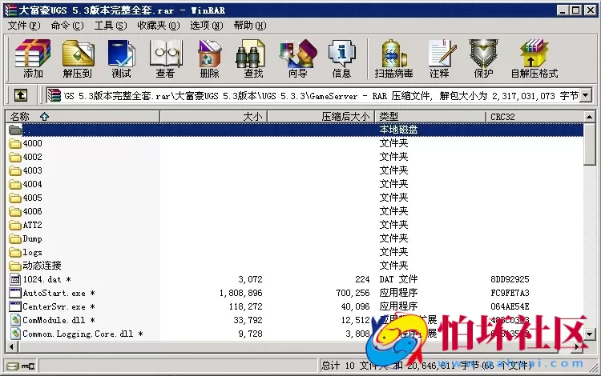Click the WinRAR title bar app icon

[10, 10]
